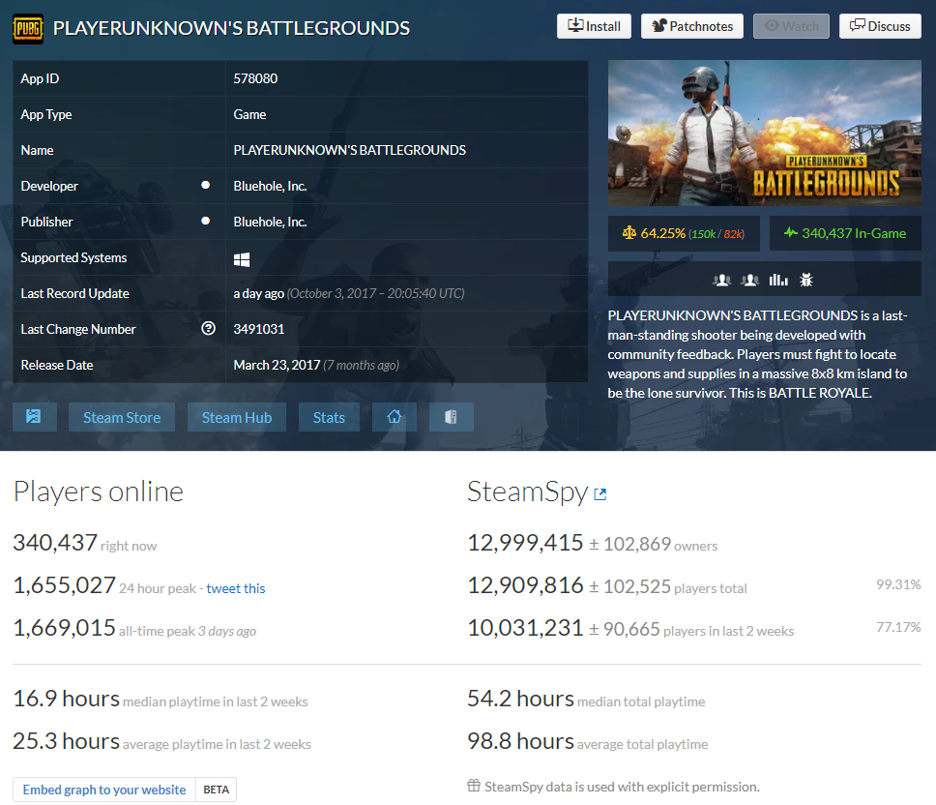Open the Bluehole, Inc. developer link
Screen dimensions: 936x805
270,186
